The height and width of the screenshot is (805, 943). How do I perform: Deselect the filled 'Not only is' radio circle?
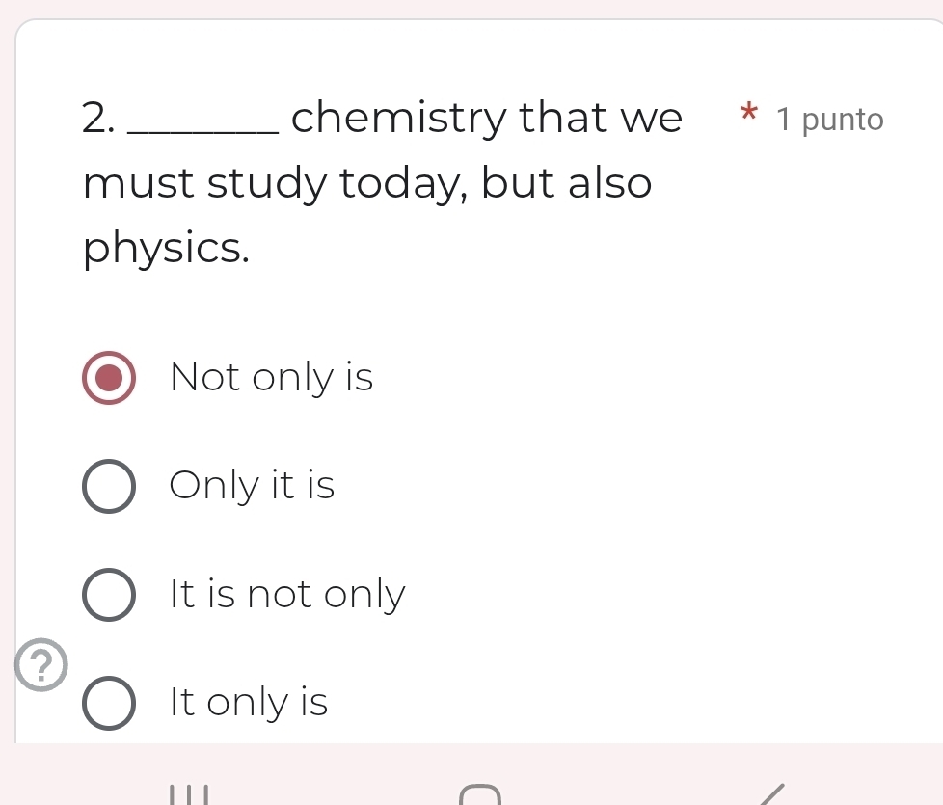coord(109,378)
